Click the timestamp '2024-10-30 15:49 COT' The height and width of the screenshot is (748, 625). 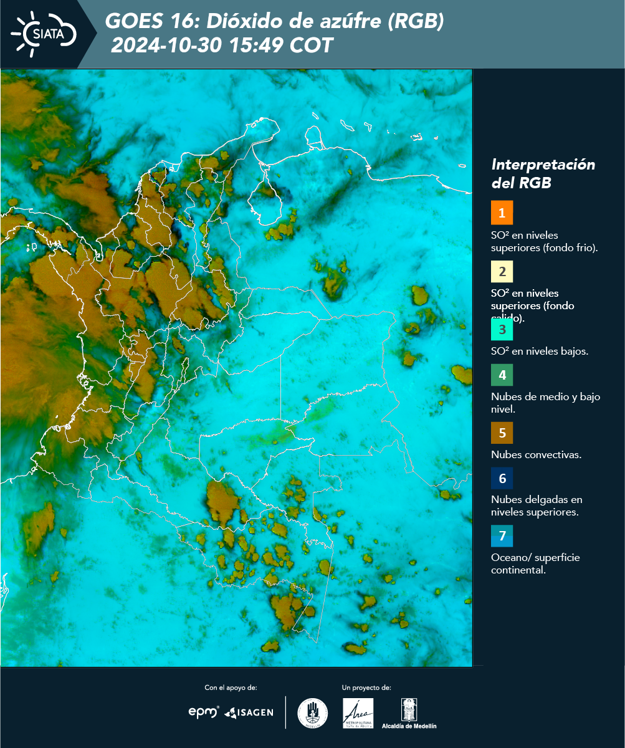[222, 46]
